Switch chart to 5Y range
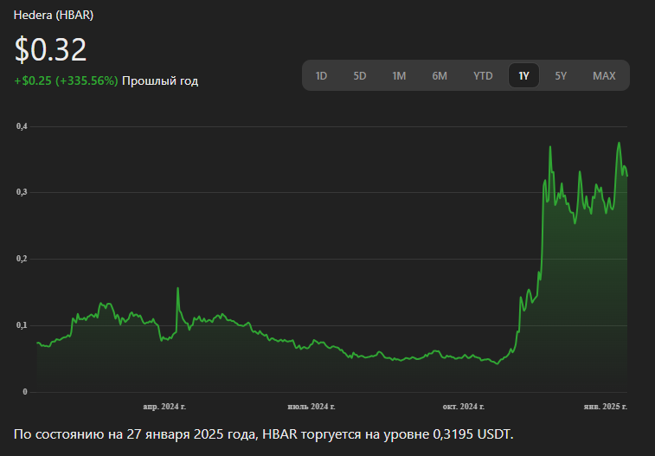The image size is (655, 456). pyautogui.click(x=561, y=75)
